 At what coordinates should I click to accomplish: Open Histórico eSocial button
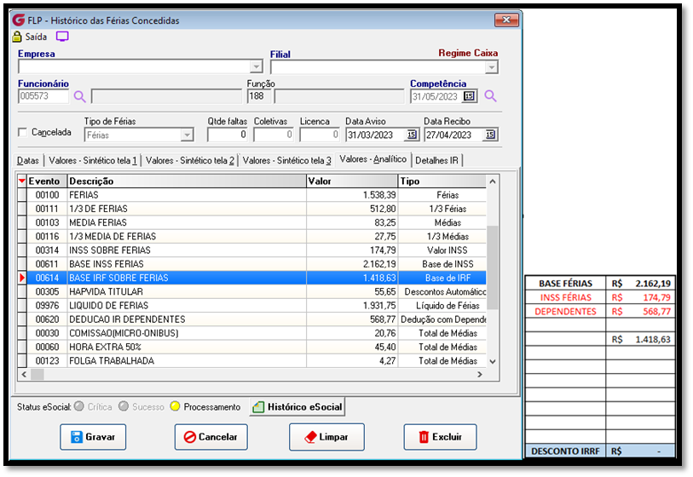[297, 407]
